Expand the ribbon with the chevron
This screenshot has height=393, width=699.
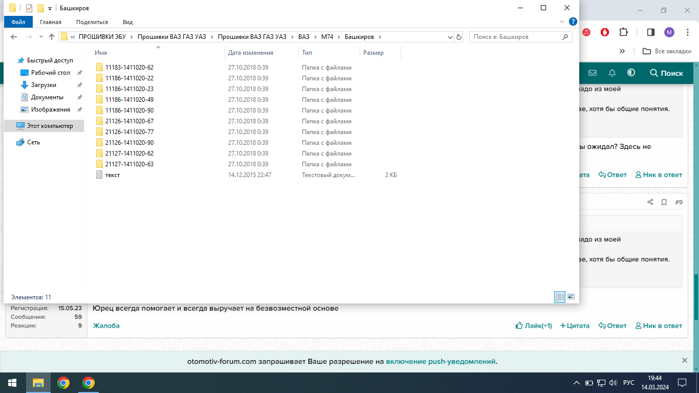pyautogui.click(x=562, y=22)
